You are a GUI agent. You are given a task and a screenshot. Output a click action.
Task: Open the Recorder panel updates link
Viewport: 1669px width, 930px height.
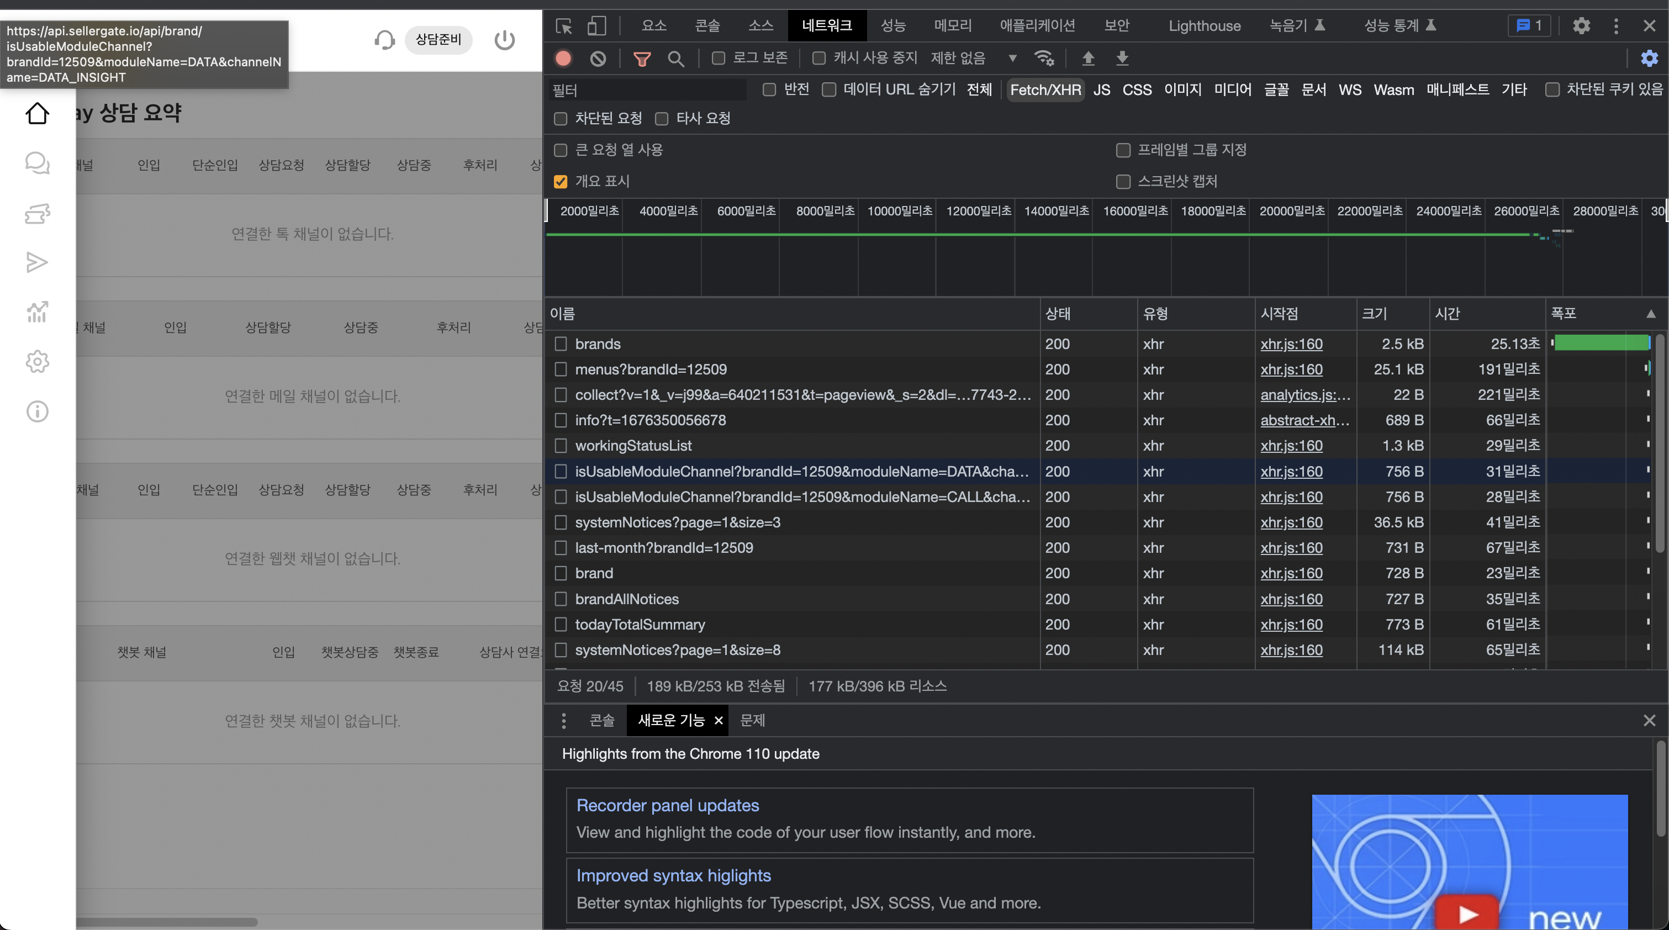[x=667, y=805]
